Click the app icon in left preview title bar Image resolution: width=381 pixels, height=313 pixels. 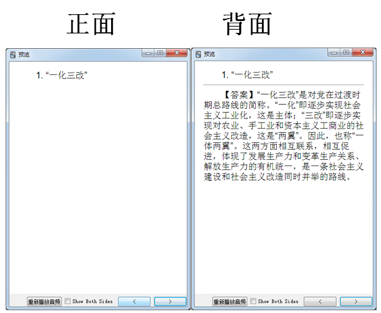[x=12, y=54]
